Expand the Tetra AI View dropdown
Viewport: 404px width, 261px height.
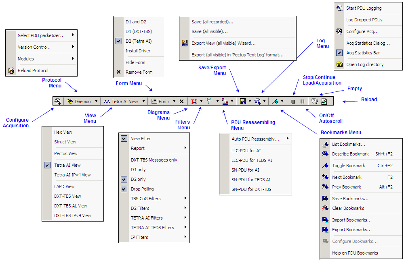pyautogui.click(x=124, y=101)
